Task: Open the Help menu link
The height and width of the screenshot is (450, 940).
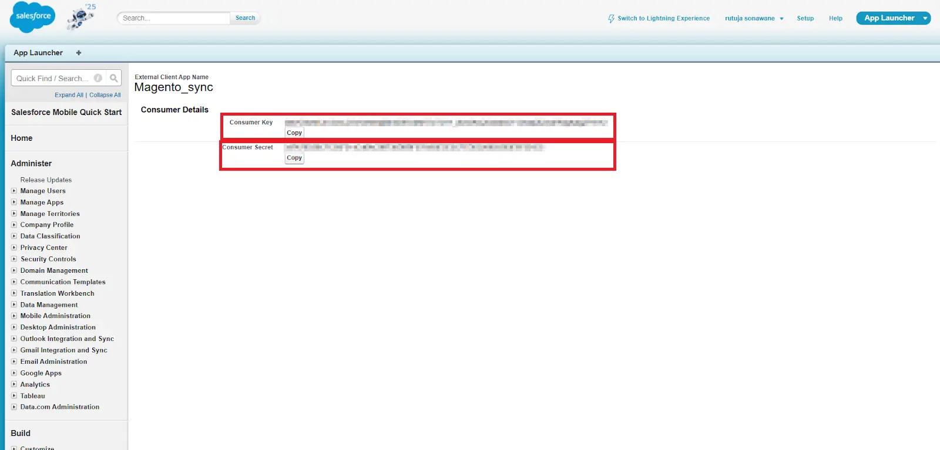Action: click(835, 18)
